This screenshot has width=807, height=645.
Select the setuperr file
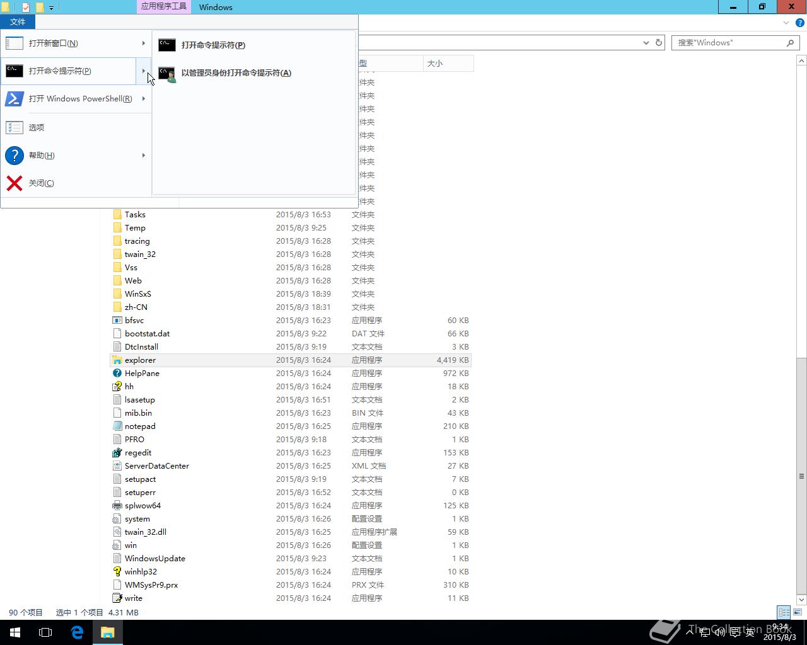point(141,493)
